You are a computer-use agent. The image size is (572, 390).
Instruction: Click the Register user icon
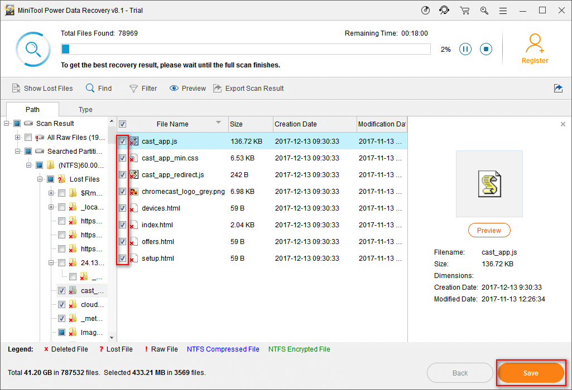click(535, 48)
